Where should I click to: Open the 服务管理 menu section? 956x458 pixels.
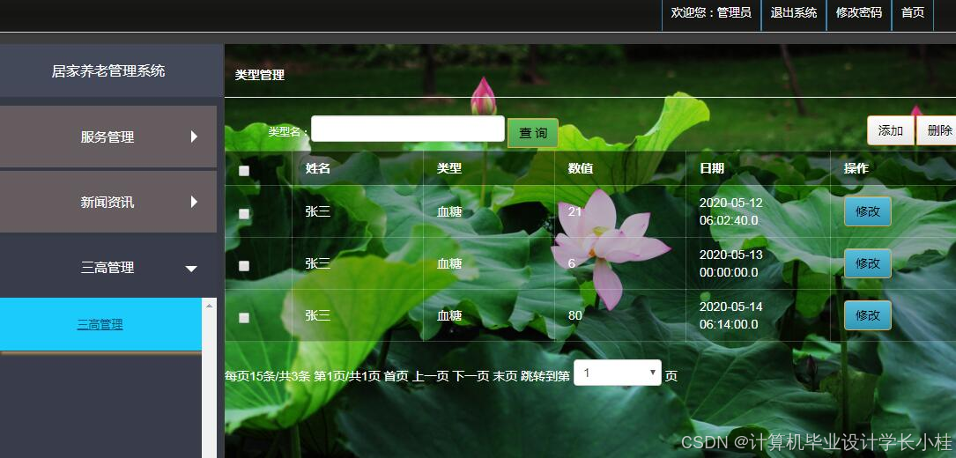[x=107, y=137]
